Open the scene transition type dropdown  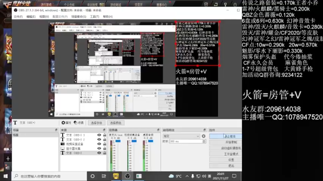click(181, 136)
